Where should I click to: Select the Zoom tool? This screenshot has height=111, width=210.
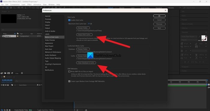pyautogui.click(x=14, y=8)
